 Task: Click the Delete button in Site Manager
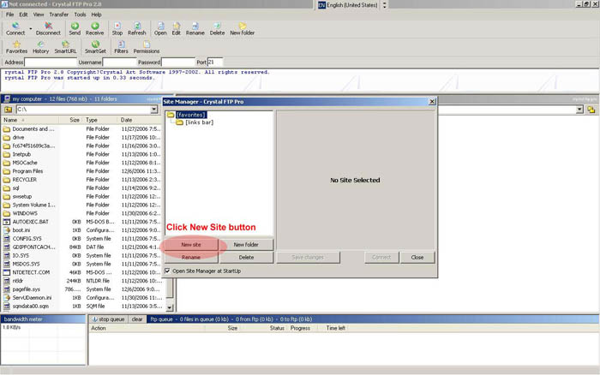pos(246,257)
